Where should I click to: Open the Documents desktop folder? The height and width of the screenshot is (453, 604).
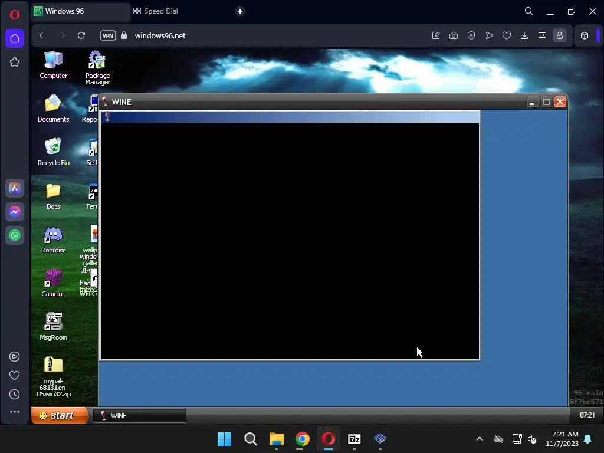tap(53, 109)
